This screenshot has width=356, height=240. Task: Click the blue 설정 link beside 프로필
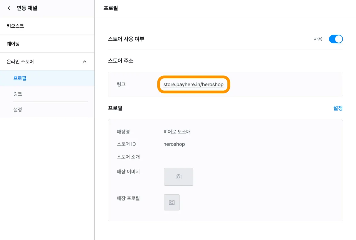click(338, 108)
